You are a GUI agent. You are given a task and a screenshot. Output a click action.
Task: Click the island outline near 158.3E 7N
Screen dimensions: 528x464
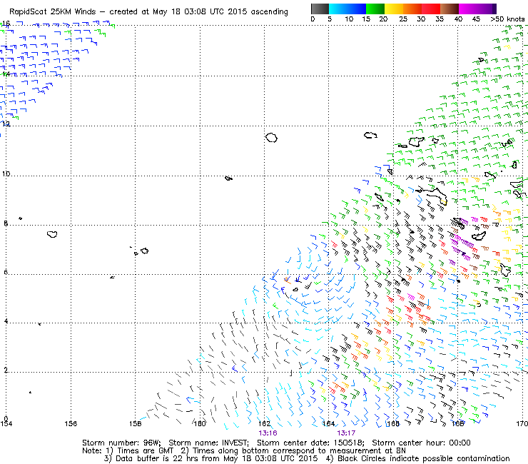click(145, 251)
